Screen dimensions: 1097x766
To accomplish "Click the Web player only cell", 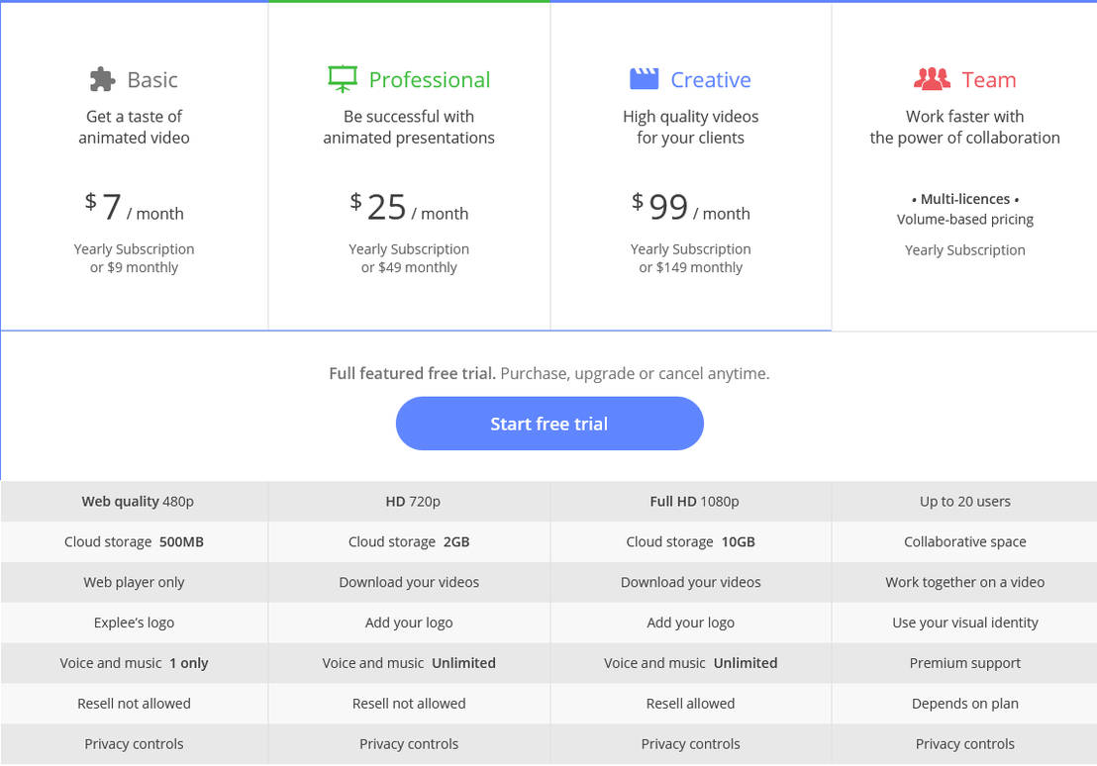I will click(134, 583).
